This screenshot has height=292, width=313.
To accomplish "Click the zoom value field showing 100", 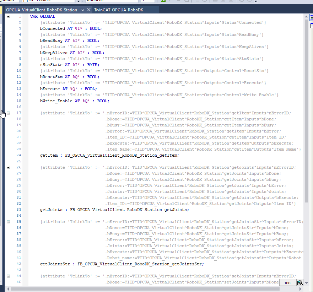I will [287, 283].
